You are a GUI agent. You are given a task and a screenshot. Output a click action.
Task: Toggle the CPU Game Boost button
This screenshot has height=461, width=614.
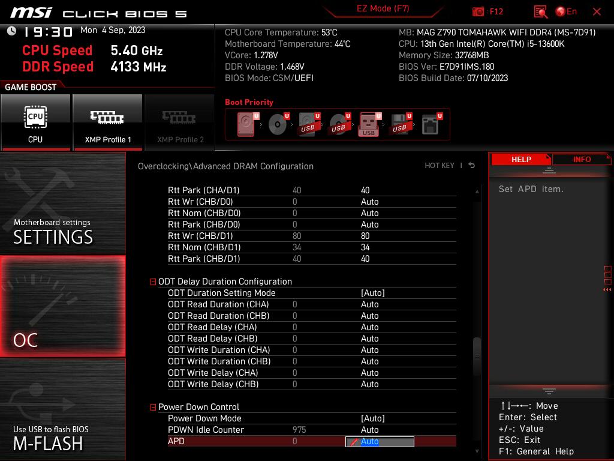tap(35, 122)
